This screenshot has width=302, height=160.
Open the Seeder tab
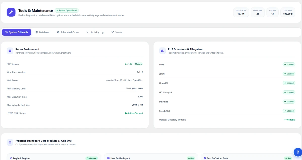click(x=117, y=32)
